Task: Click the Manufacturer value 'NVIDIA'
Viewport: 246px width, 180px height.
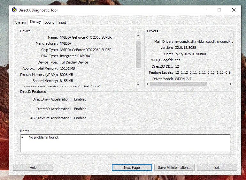Action: point(65,43)
